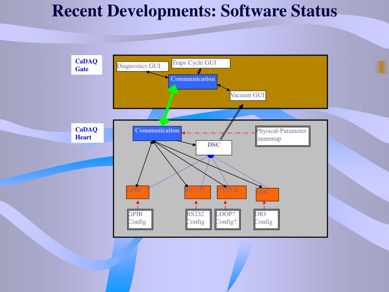Click the 'Traps Cycle GUI' box

point(201,63)
